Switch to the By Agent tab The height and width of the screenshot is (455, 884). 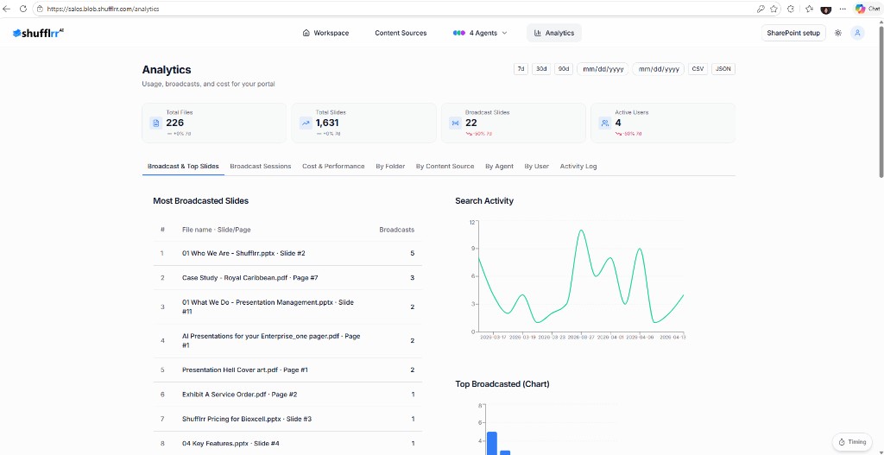coord(499,167)
